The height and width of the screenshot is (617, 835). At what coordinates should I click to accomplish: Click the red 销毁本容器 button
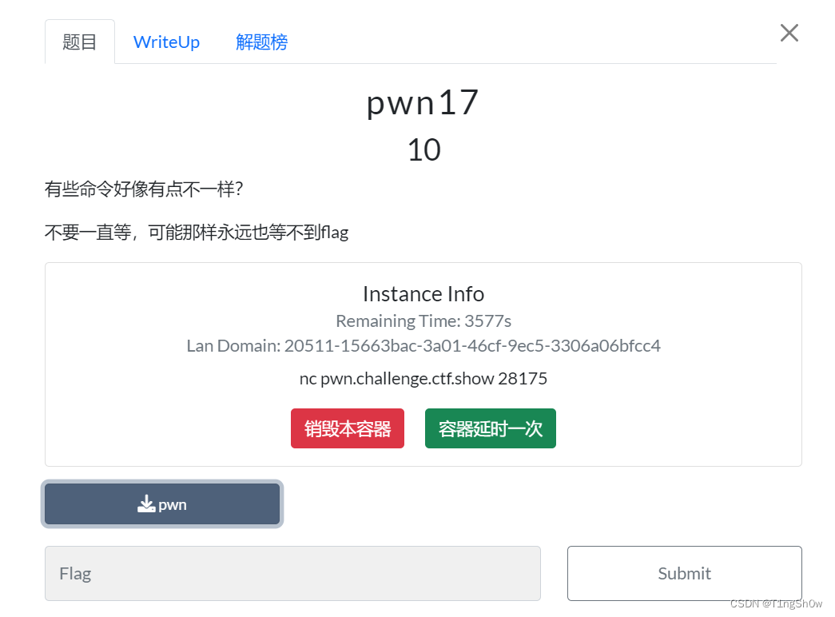[x=348, y=428]
